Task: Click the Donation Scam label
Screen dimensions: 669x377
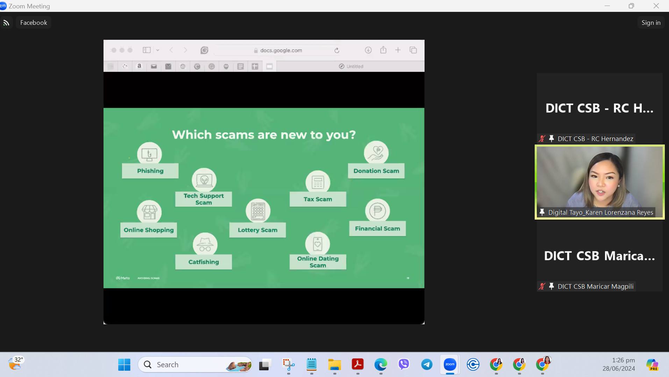Action: tap(376, 171)
